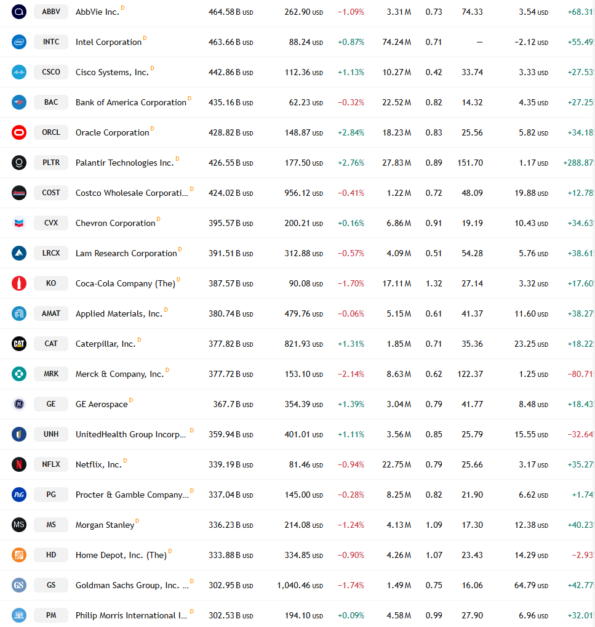This screenshot has height=627, width=595.
Task: Click market cap 464.58 B USD
Action: (231, 12)
